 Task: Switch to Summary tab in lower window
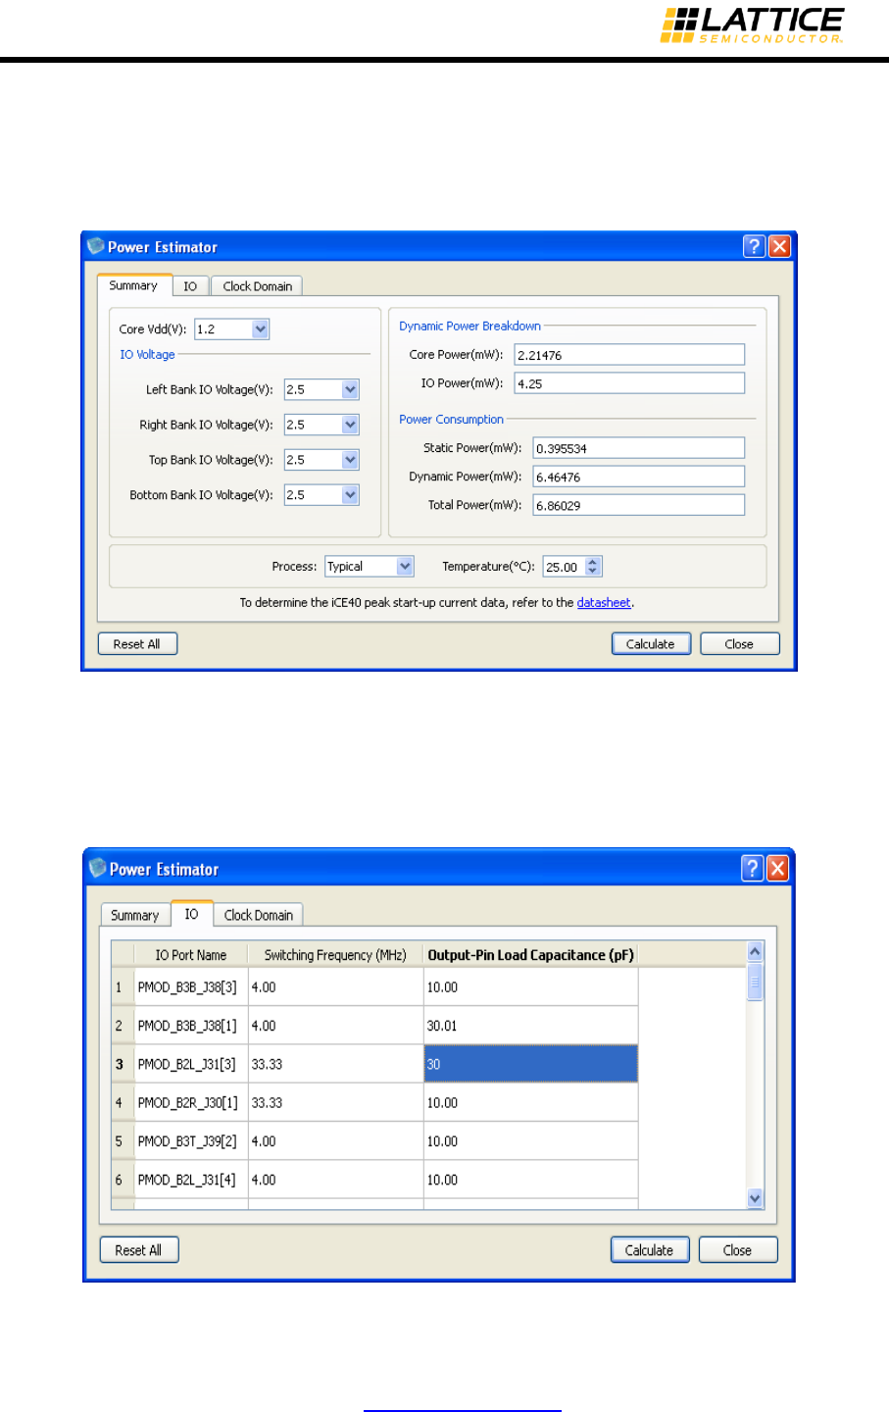point(135,915)
